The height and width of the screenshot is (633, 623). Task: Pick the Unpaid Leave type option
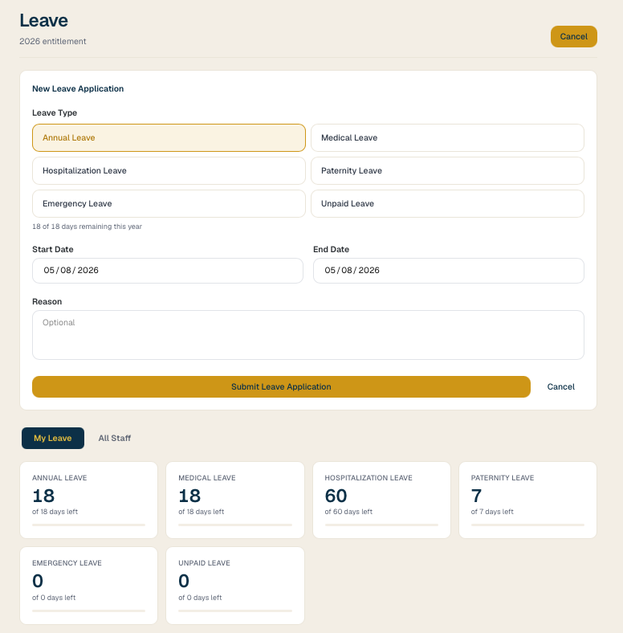point(447,203)
